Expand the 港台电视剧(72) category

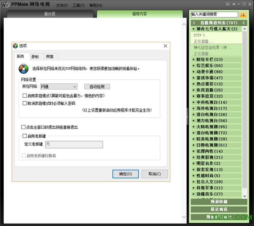point(216,133)
